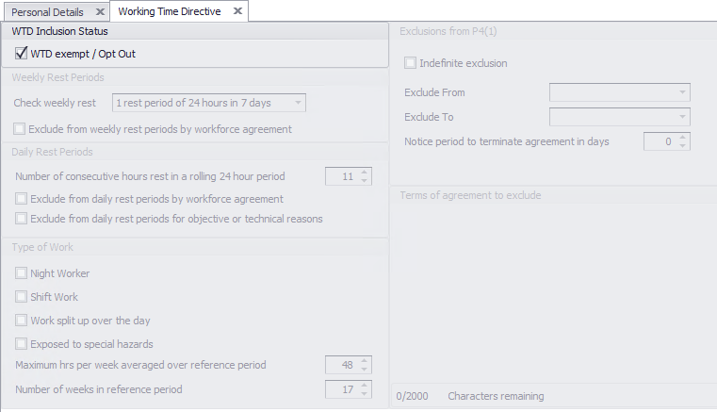Switch to the Personal Details tab

pyautogui.click(x=47, y=12)
